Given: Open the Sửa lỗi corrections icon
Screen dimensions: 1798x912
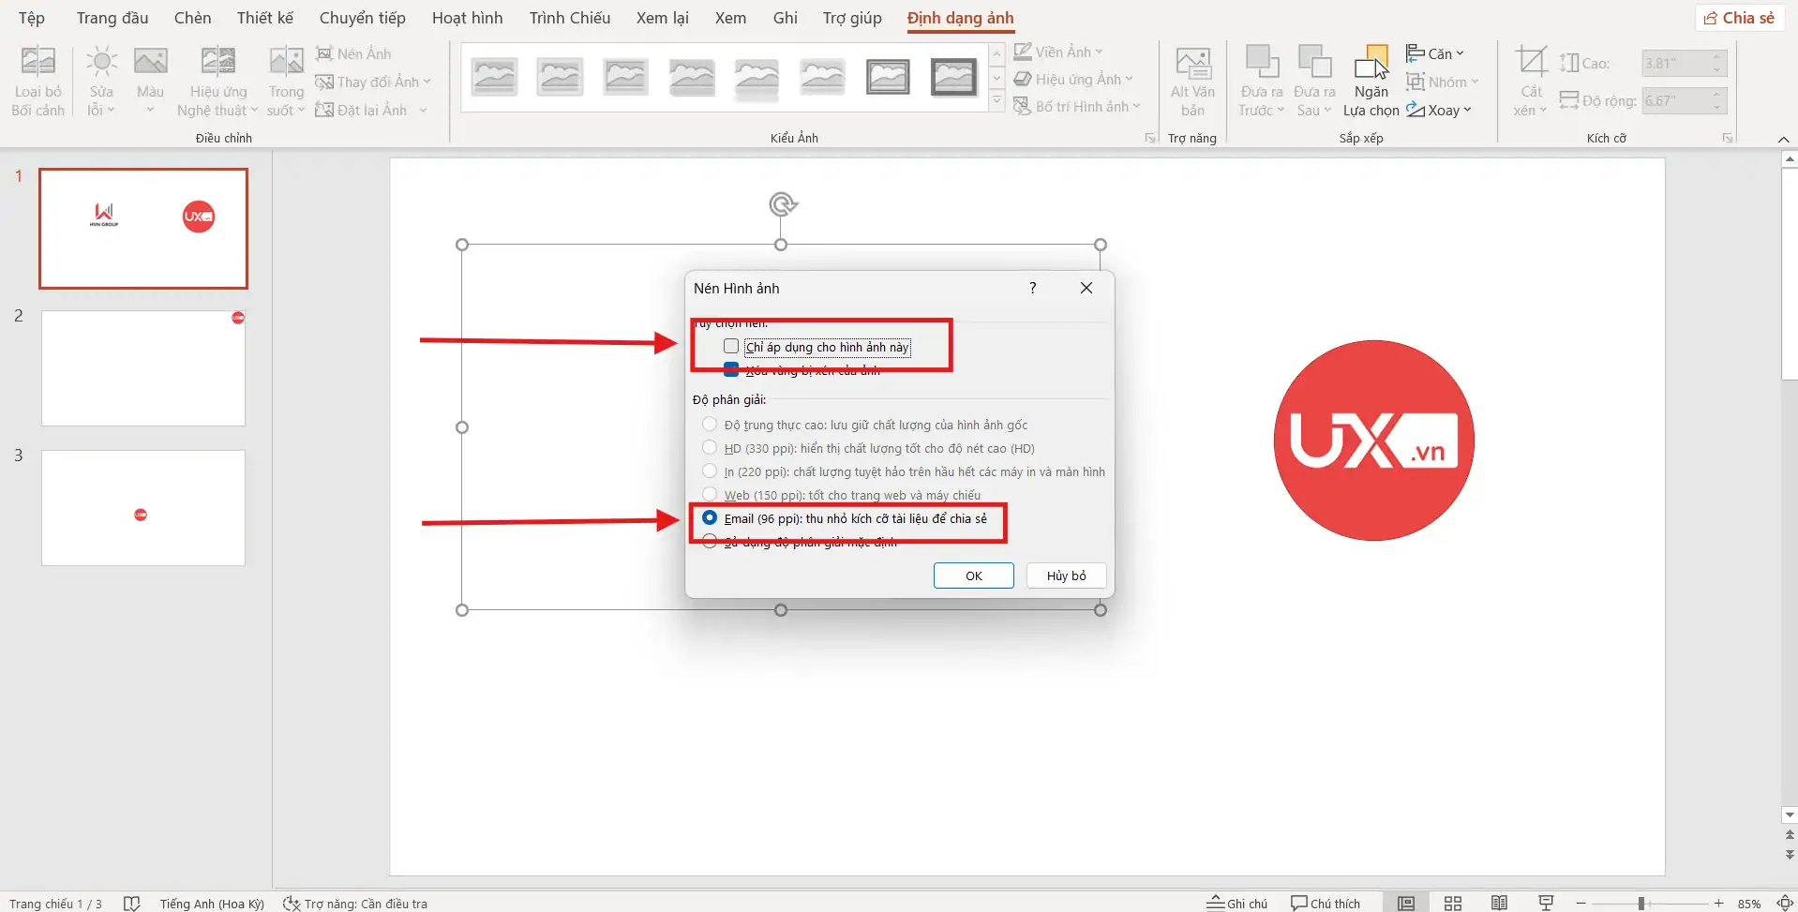Looking at the screenshot, I should coord(101,82).
